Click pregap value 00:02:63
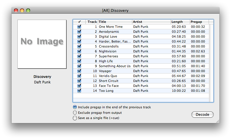This screenshot has height=139, width=231. (x=198, y=51)
